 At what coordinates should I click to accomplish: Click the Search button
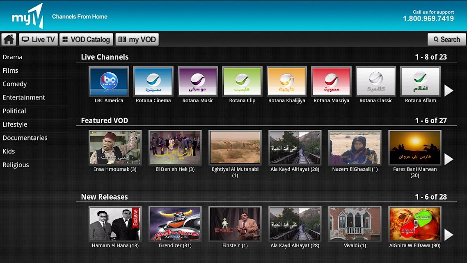[x=446, y=39]
